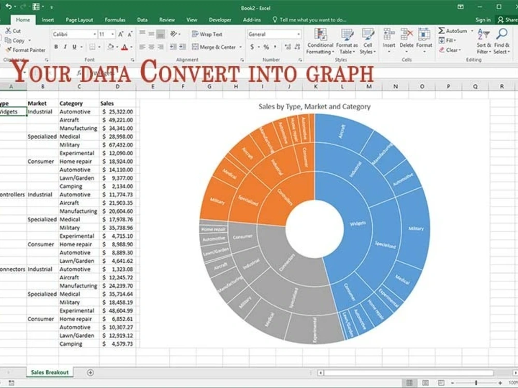Select column D header
Screen dimensions: 518x388
pos(117,86)
